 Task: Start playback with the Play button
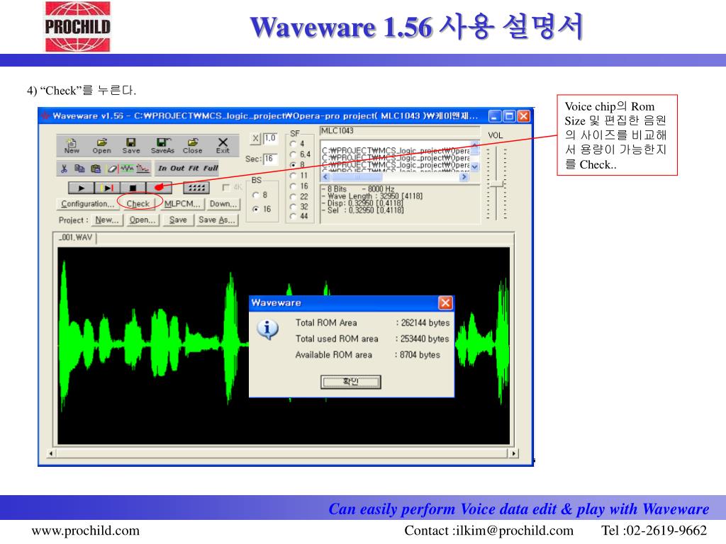click(x=82, y=188)
